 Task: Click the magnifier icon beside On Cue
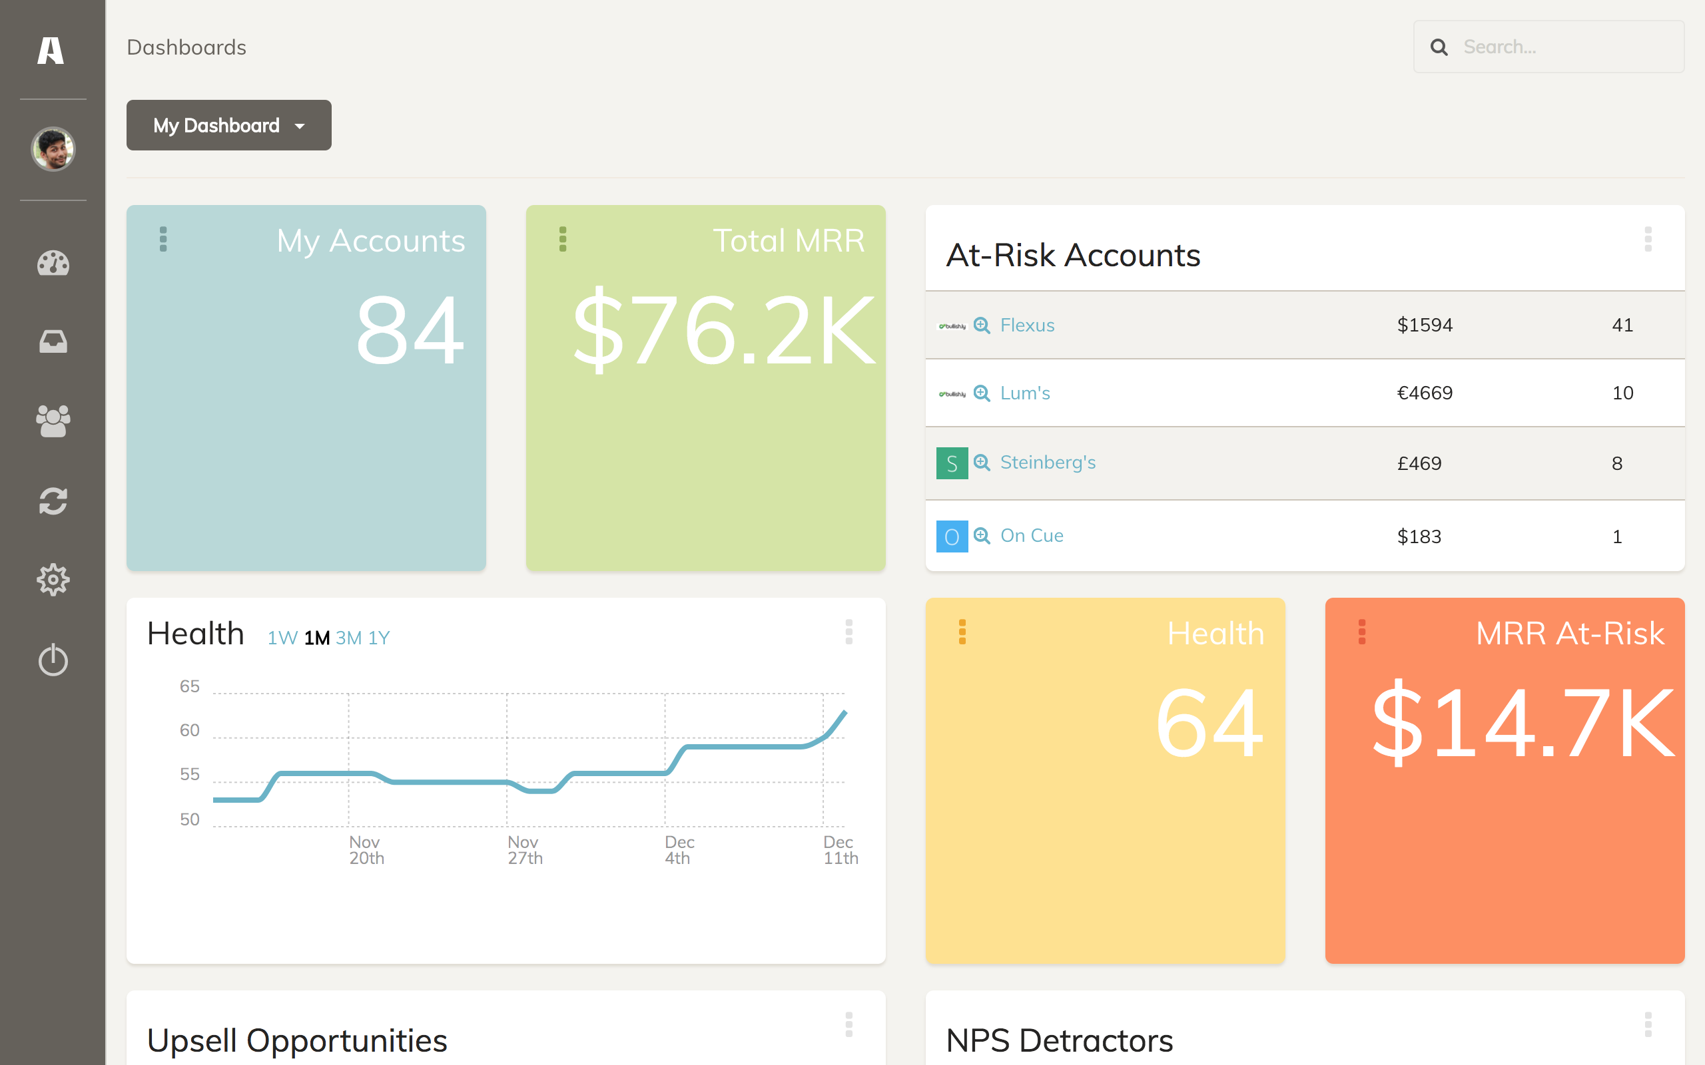click(x=982, y=536)
